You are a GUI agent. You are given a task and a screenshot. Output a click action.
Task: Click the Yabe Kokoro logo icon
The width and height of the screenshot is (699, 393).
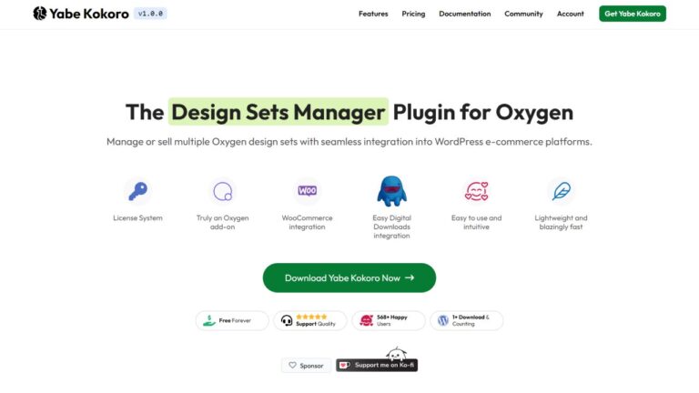pos(39,14)
